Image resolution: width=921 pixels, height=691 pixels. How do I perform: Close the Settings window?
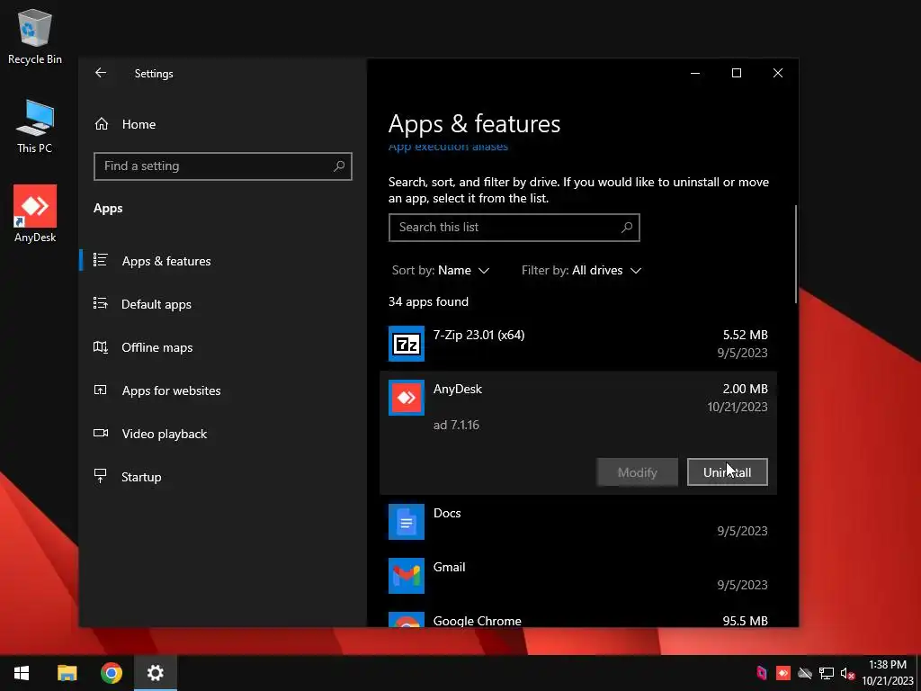point(778,73)
